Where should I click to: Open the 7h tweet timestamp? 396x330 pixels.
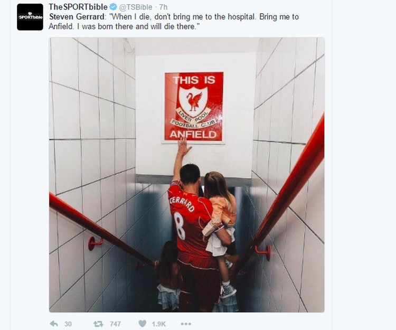click(163, 7)
